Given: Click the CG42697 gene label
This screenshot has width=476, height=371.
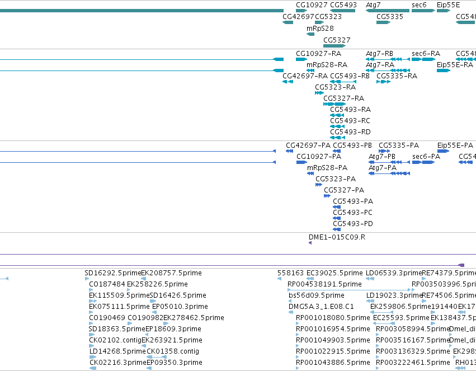Looking at the screenshot, I should pyautogui.click(x=299, y=17).
